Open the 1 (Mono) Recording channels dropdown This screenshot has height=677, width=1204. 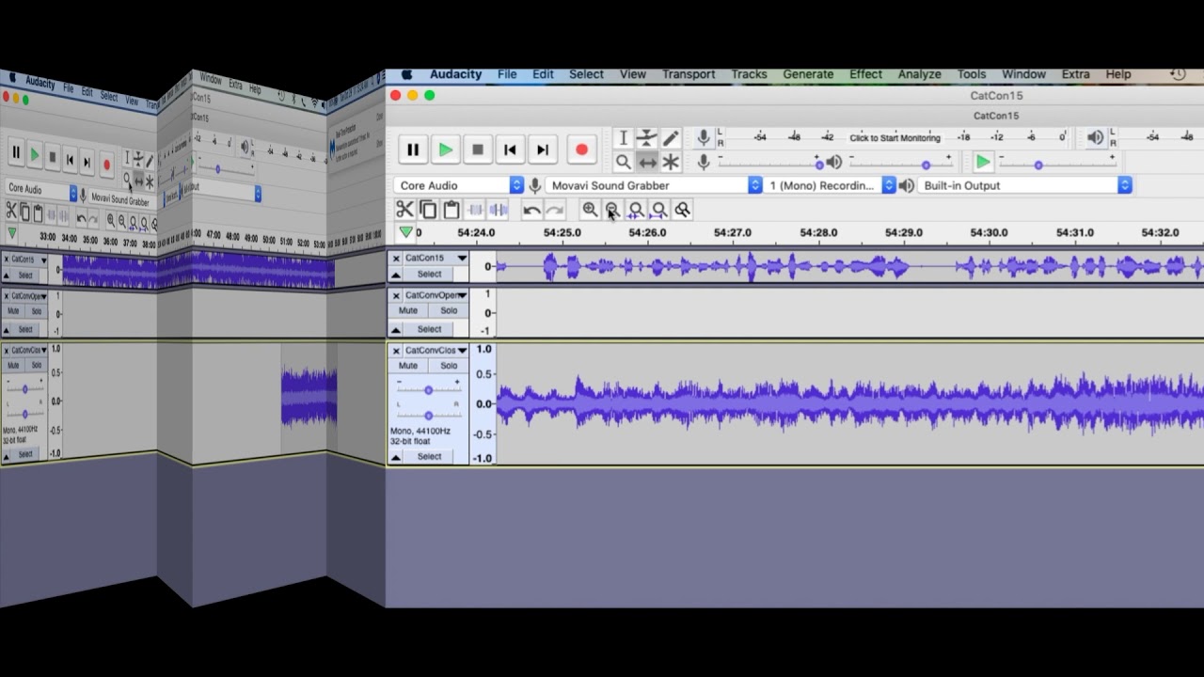pyautogui.click(x=830, y=185)
